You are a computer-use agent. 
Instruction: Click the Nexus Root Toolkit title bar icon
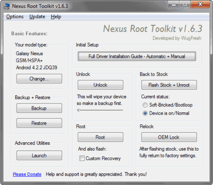(7, 6)
